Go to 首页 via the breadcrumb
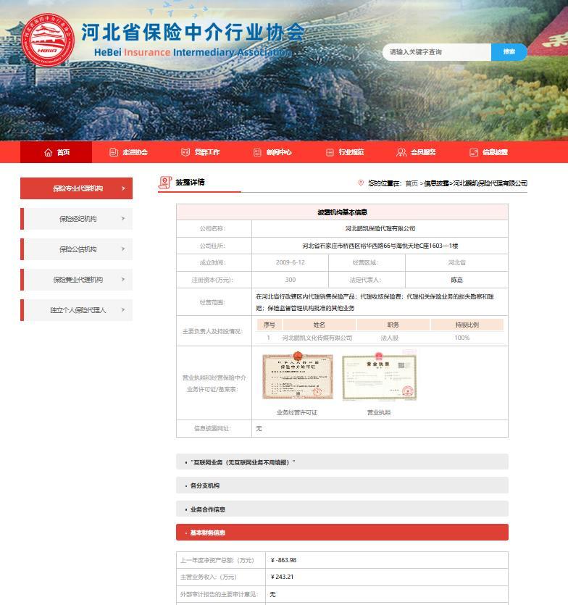 (412, 183)
